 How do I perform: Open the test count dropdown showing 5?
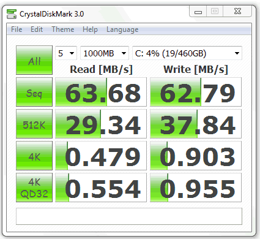click(x=66, y=53)
